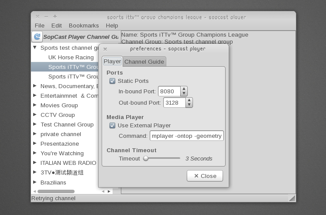Increase the Out-bound Port value
The height and width of the screenshot is (215, 326).
pos(189,100)
